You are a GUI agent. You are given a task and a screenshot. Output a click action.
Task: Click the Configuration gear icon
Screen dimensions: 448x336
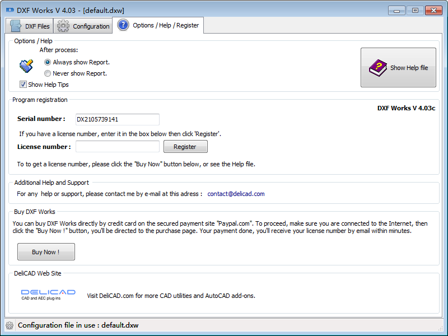click(x=63, y=26)
